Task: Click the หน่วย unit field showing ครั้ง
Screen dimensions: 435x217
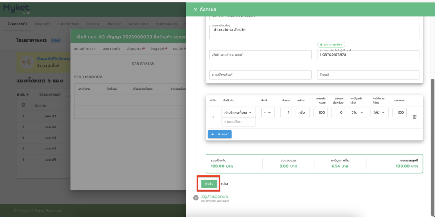Action: 302,113
